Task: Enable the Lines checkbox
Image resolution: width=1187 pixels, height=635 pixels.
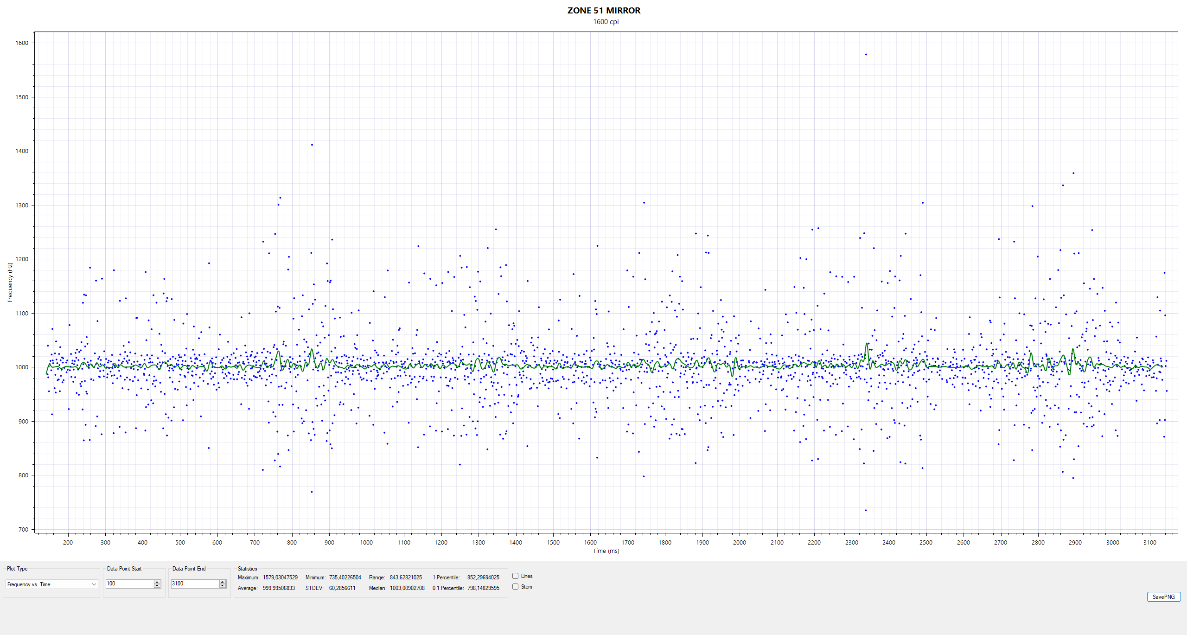Action: click(515, 576)
